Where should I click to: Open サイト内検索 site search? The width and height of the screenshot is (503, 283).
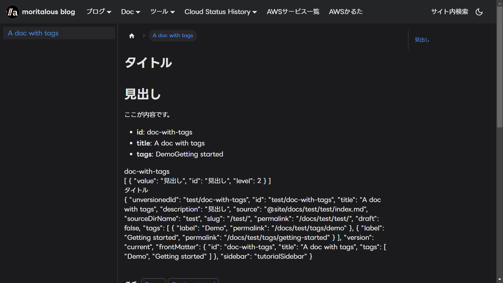449,12
